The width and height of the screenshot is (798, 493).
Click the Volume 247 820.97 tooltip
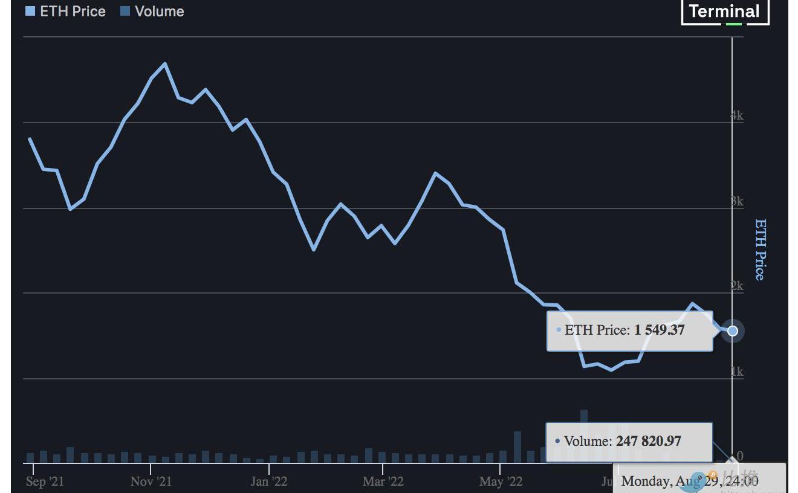click(x=629, y=441)
